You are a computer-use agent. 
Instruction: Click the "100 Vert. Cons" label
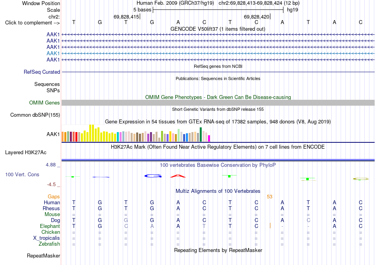click(x=22, y=174)
